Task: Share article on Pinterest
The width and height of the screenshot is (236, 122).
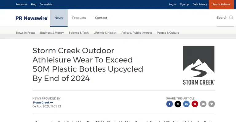Action: (195, 104)
